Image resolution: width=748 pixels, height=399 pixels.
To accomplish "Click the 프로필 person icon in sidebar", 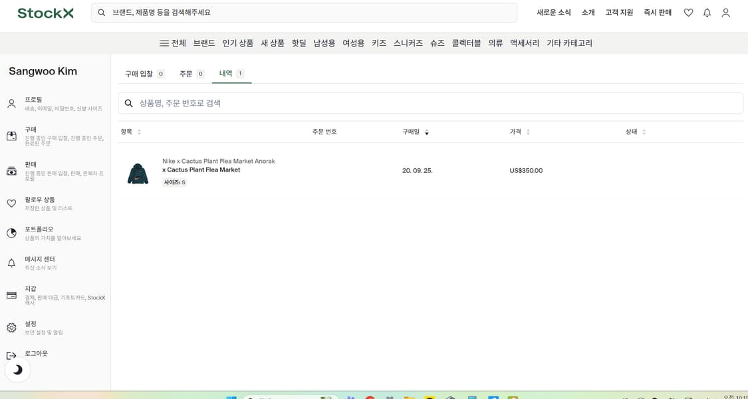I will pos(11,103).
